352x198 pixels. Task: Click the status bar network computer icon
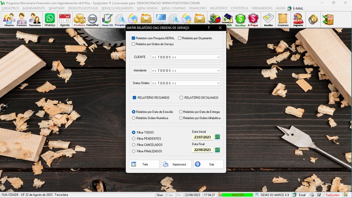pyautogui.click(x=319, y=195)
